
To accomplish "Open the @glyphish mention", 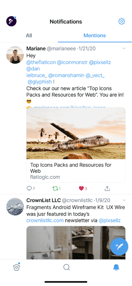I will coord(40,82).
